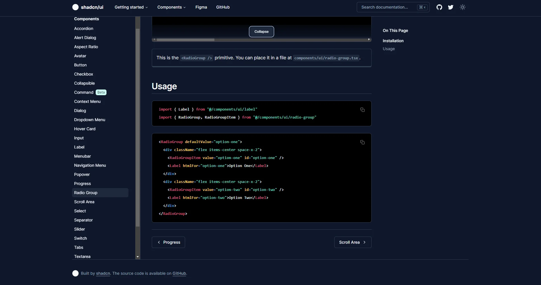
Task: Open the GitHub text link in the navbar
Action: point(223,7)
